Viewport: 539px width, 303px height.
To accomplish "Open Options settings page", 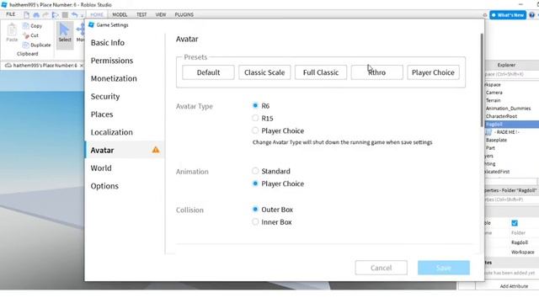I will point(104,186).
